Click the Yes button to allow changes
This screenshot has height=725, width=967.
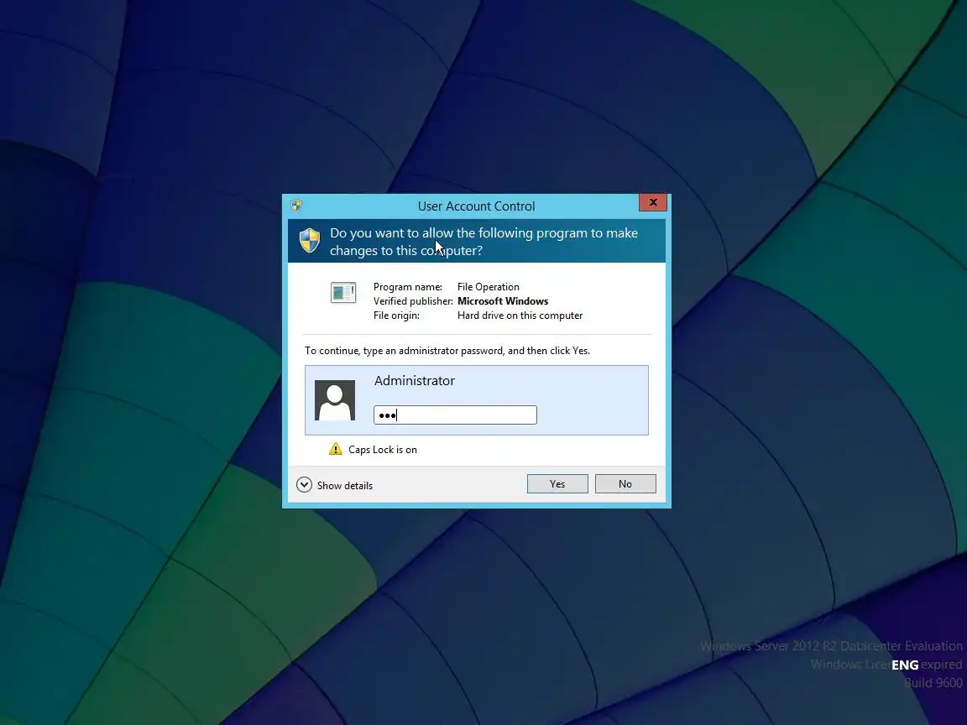click(557, 484)
